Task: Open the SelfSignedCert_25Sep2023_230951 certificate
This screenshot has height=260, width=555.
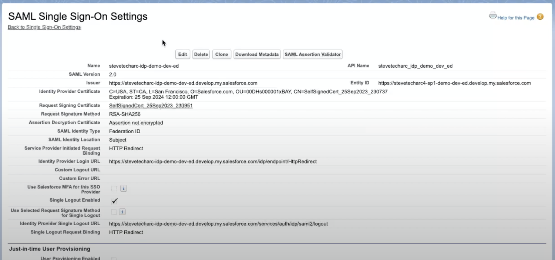Action: 150,106
